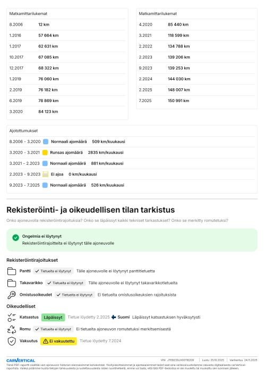Click blue swatch for 8.2006 - 3.2020 period
Viewport: 265px width, 375px height.
point(46,141)
